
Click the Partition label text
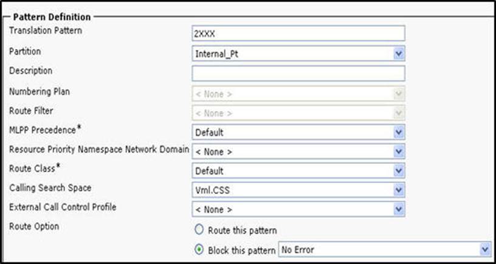click(x=26, y=51)
